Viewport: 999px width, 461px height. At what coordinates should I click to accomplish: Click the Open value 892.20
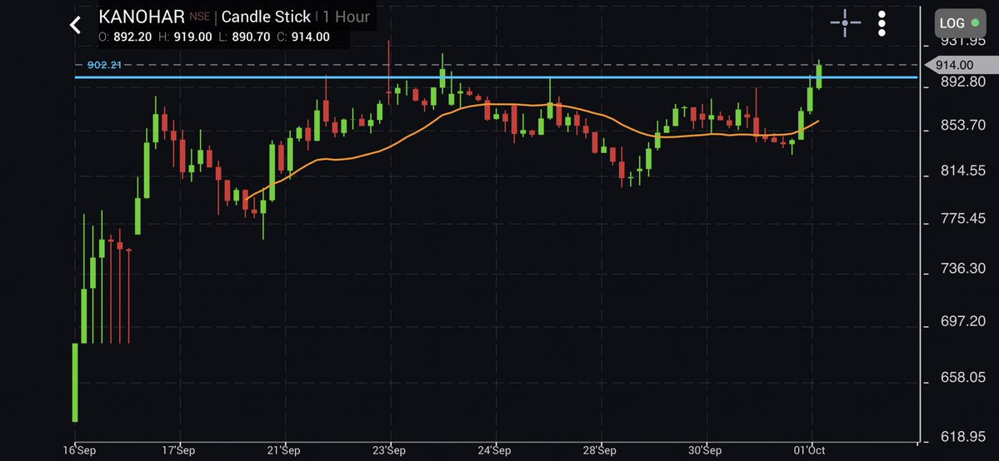(132, 37)
